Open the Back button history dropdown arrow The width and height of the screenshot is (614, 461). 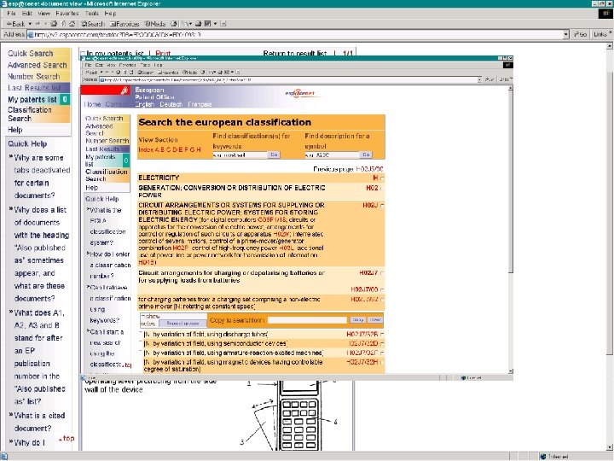click(x=30, y=24)
